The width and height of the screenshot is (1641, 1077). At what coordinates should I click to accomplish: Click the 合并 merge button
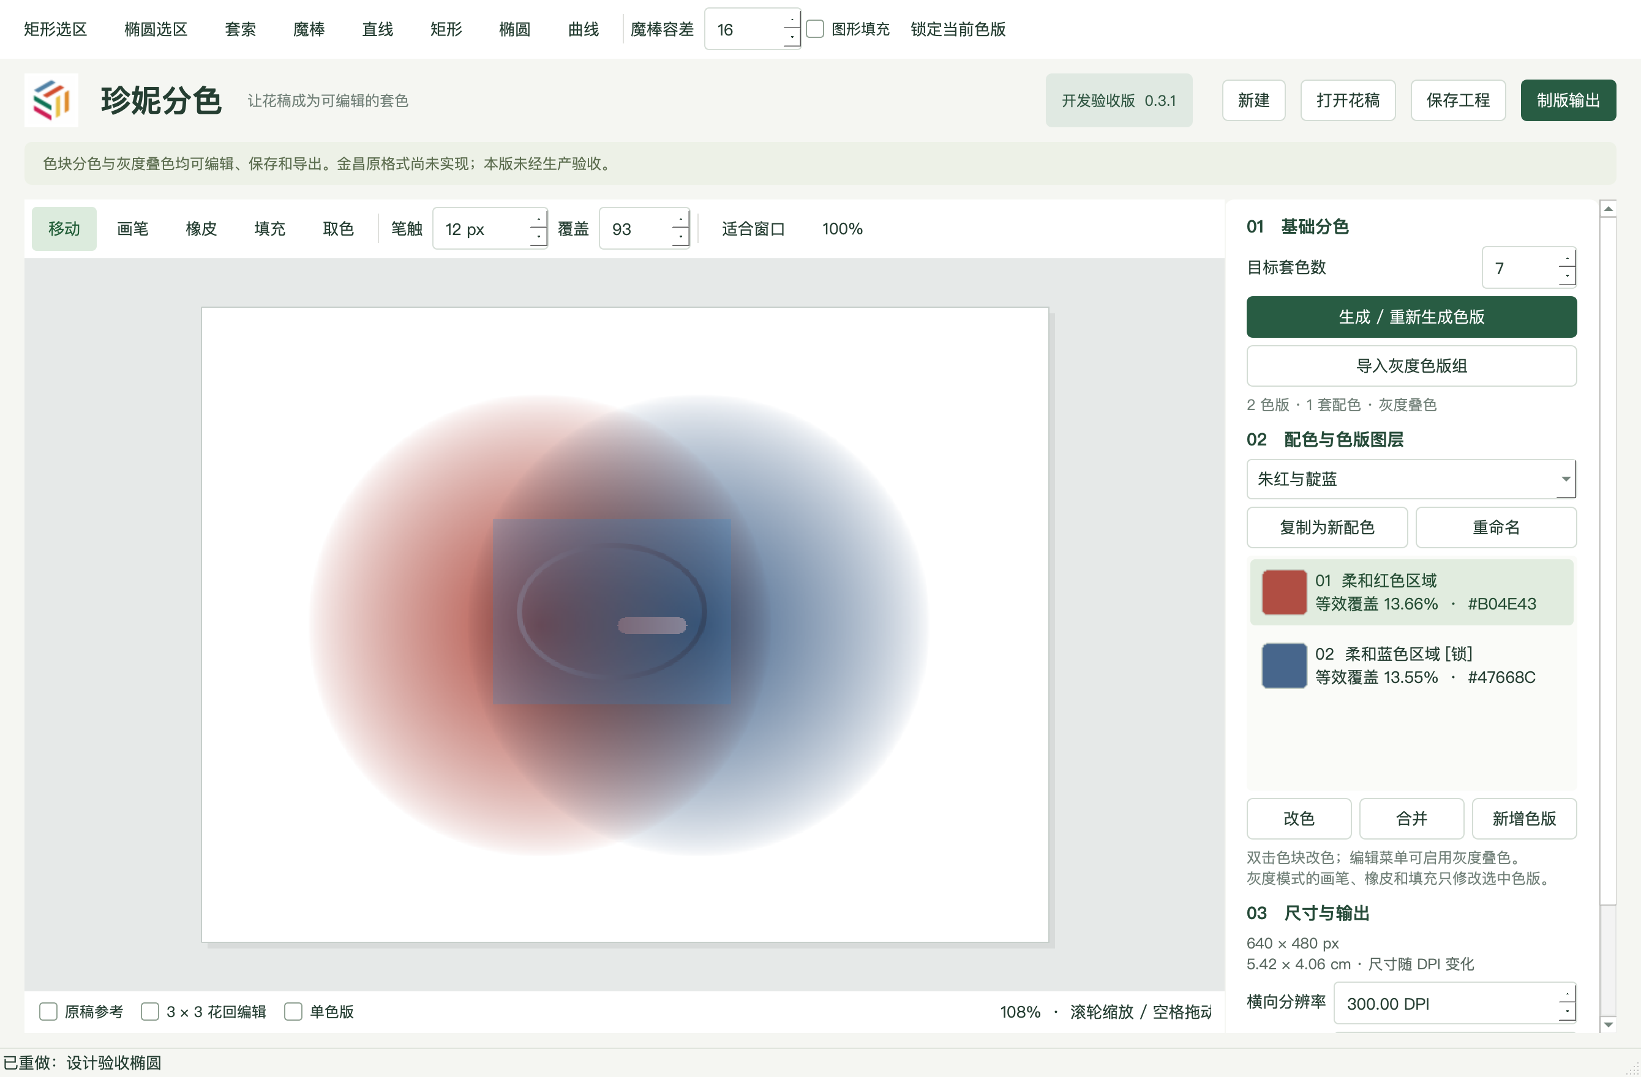[1411, 818]
